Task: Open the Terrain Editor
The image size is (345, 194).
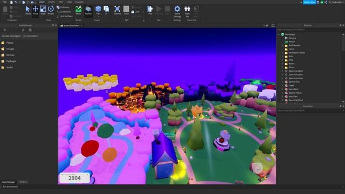Action: click(x=78, y=10)
